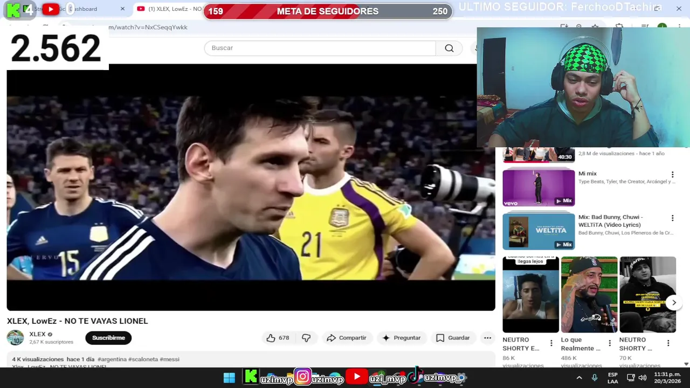
Task: Click the NEUTRO SHORTY E... short title
Action: click(x=521, y=344)
